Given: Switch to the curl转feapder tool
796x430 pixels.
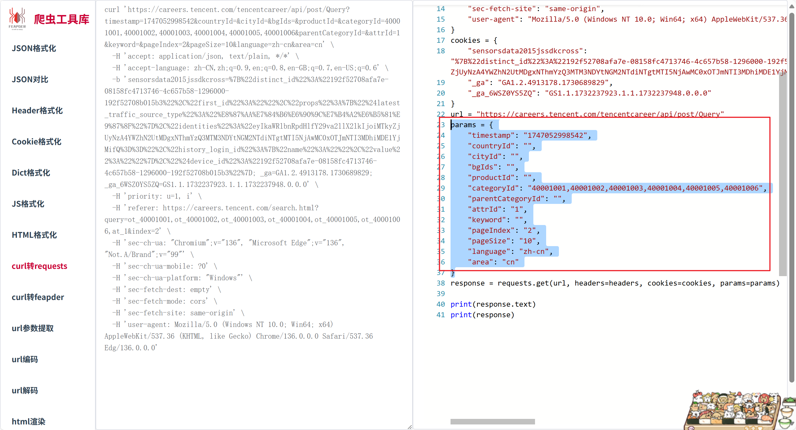Looking at the screenshot, I should 38,297.
